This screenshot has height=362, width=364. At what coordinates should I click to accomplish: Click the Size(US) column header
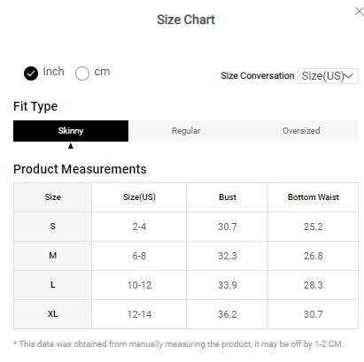tap(139, 197)
